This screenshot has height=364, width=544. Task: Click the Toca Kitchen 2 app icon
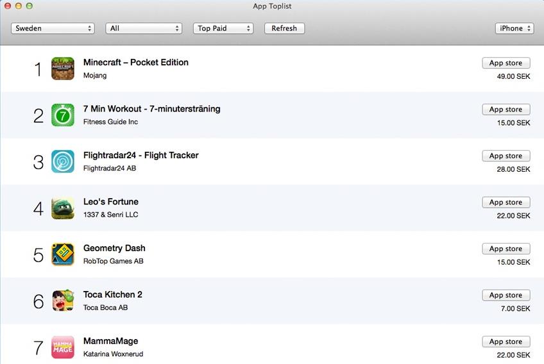[63, 301]
